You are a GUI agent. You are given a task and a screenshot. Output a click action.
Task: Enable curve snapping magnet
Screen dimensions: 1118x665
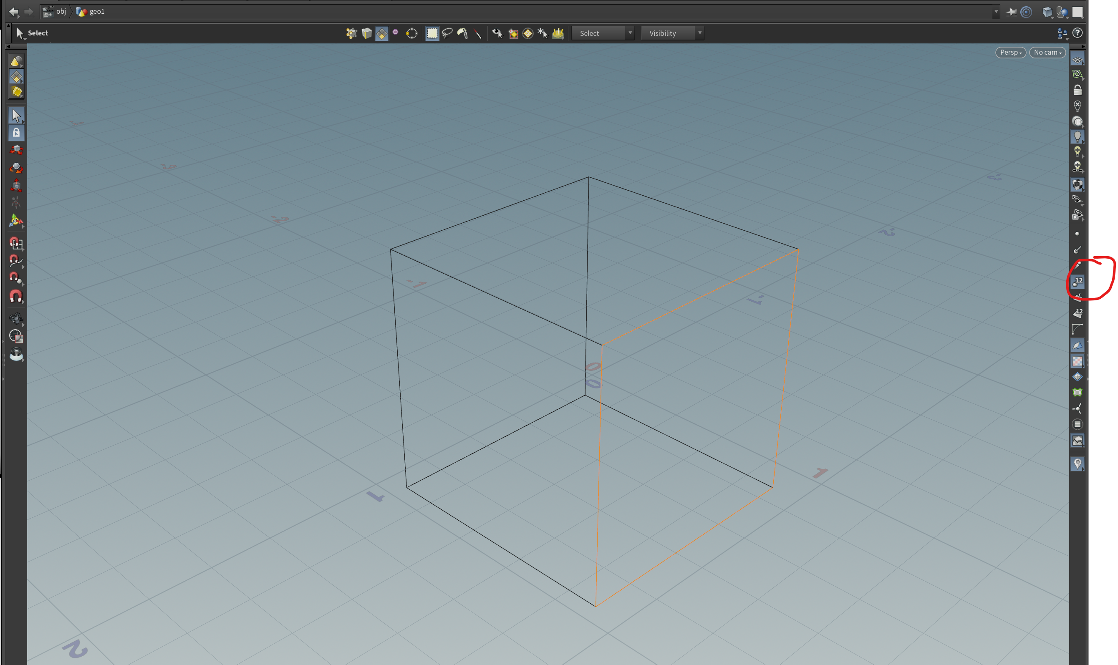tap(16, 261)
